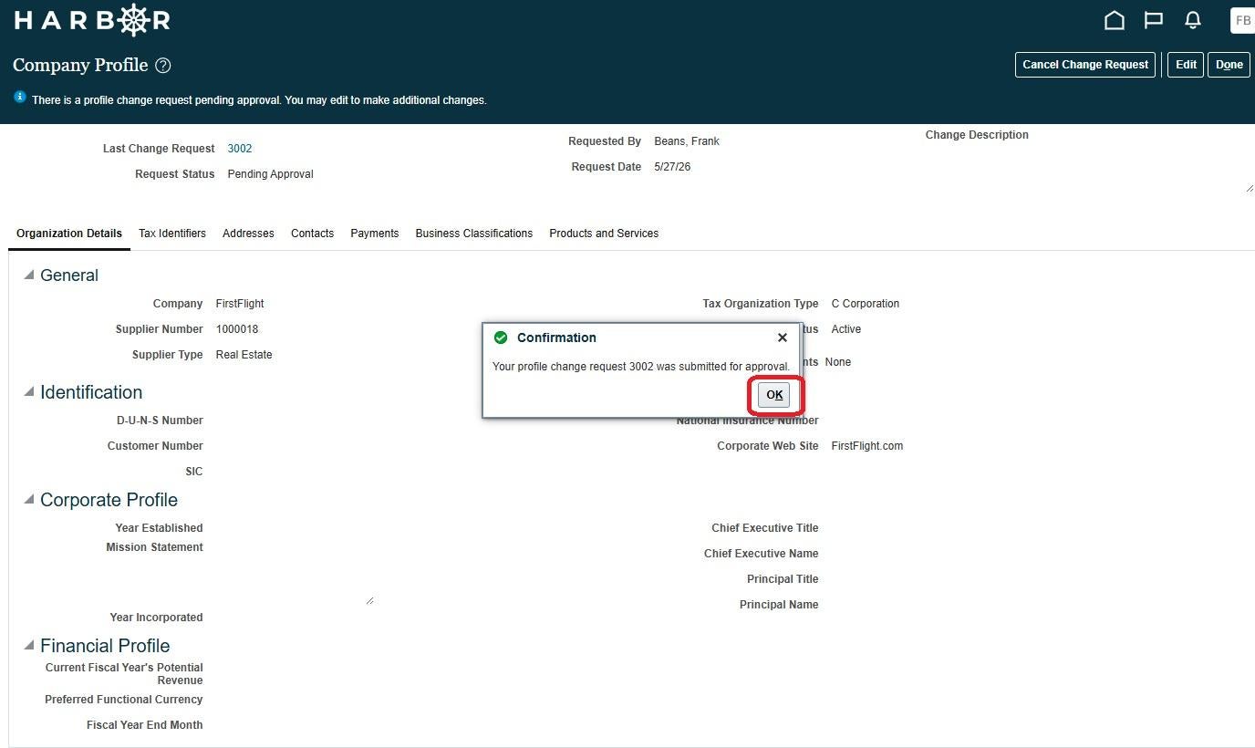Image resolution: width=1255 pixels, height=748 pixels.
Task: Click the FirstFlight.com web site value
Action: tap(867, 446)
